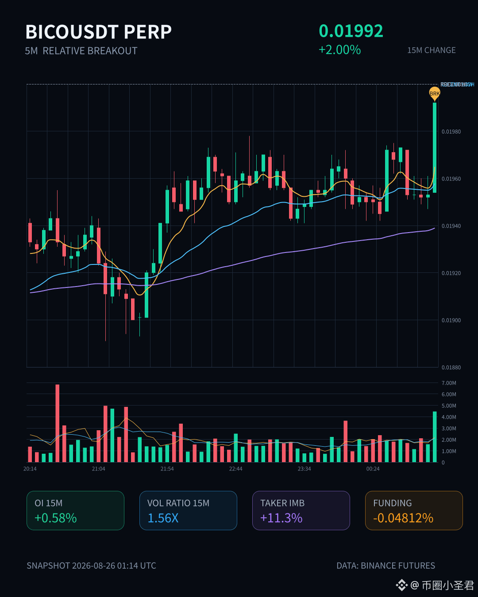
Task: Click the 3.00M volume axis label
Action: 449,429
